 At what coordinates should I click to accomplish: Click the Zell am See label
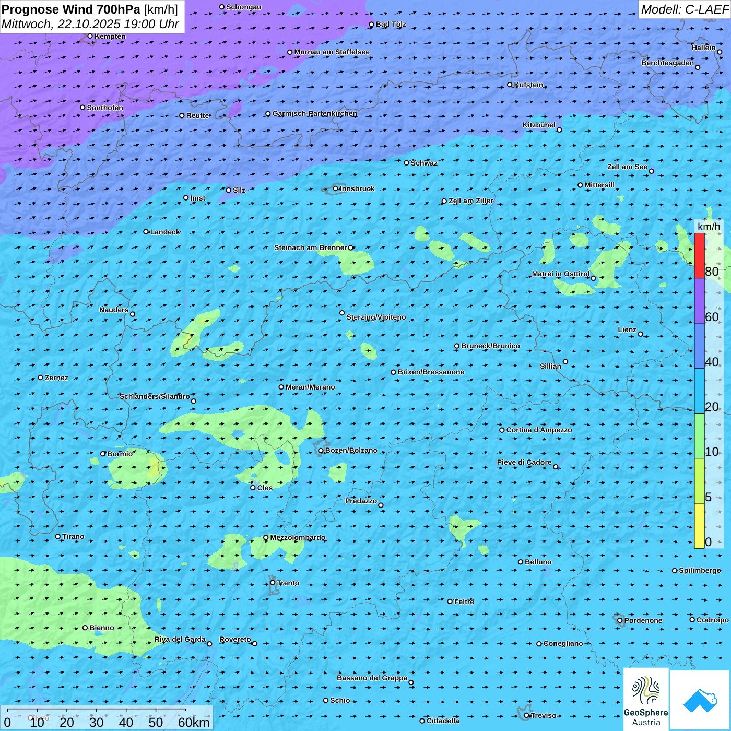pos(627,167)
